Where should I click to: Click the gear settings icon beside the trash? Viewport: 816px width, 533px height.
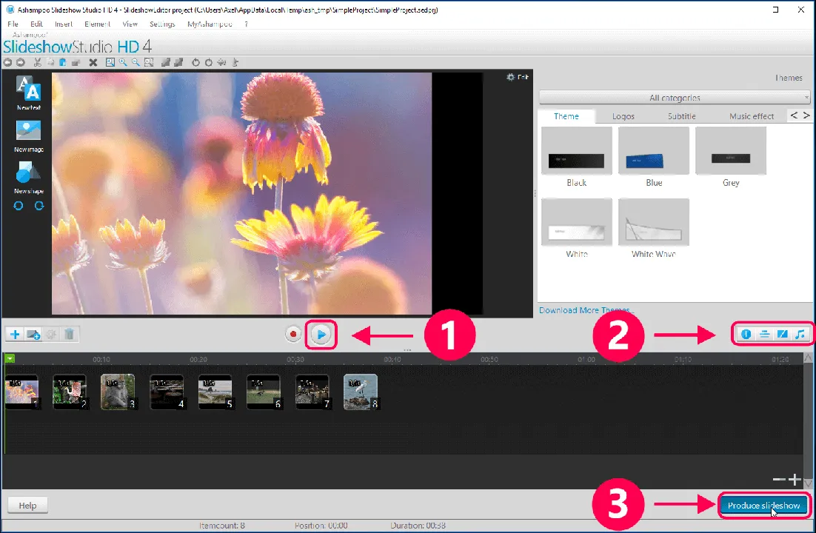pos(51,334)
